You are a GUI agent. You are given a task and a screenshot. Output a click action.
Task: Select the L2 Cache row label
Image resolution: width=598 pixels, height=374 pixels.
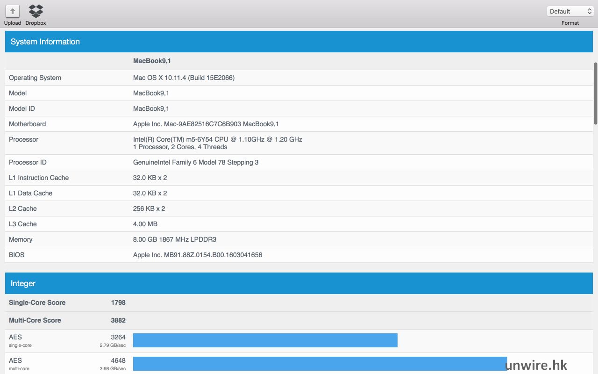(23, 209)
